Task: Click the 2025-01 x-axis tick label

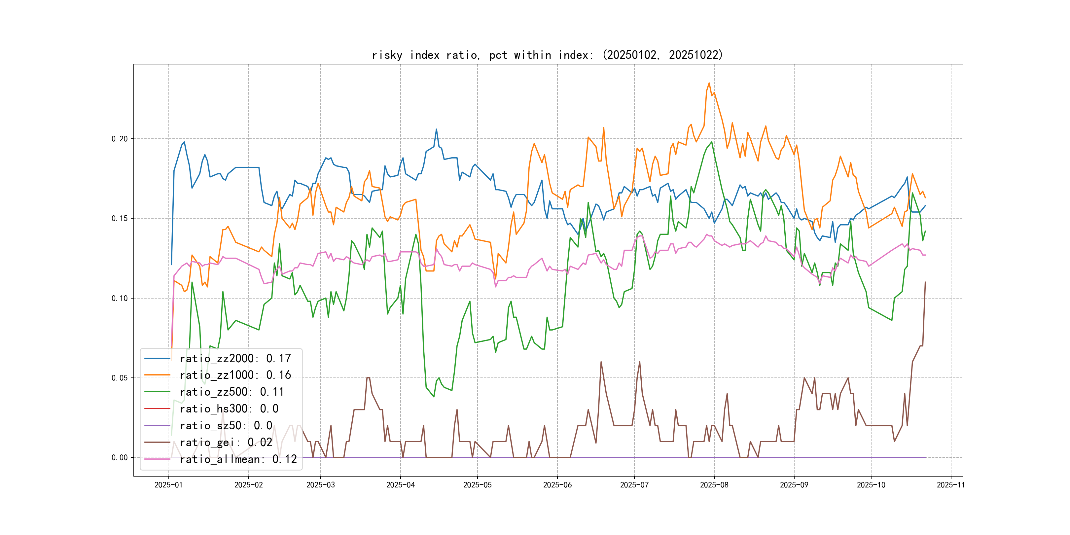Action: [168, 485]
